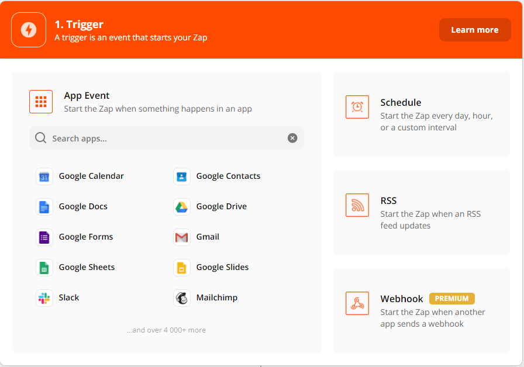Screen dimensions: 524x367
Task: Click the Webhook icon
Action: pyautogui.click(x=357, y=303)
